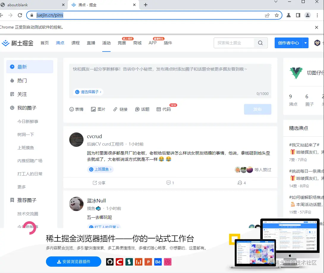
Task: Open 蓝冰Null's avatar
Action: tap(76, 204)
